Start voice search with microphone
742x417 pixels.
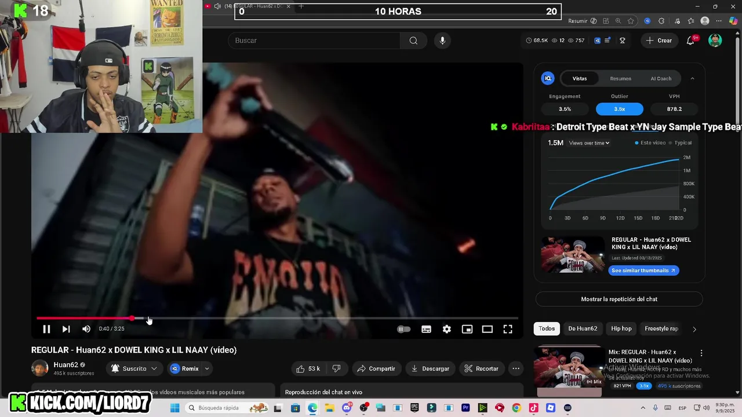(x=442, y=41)
